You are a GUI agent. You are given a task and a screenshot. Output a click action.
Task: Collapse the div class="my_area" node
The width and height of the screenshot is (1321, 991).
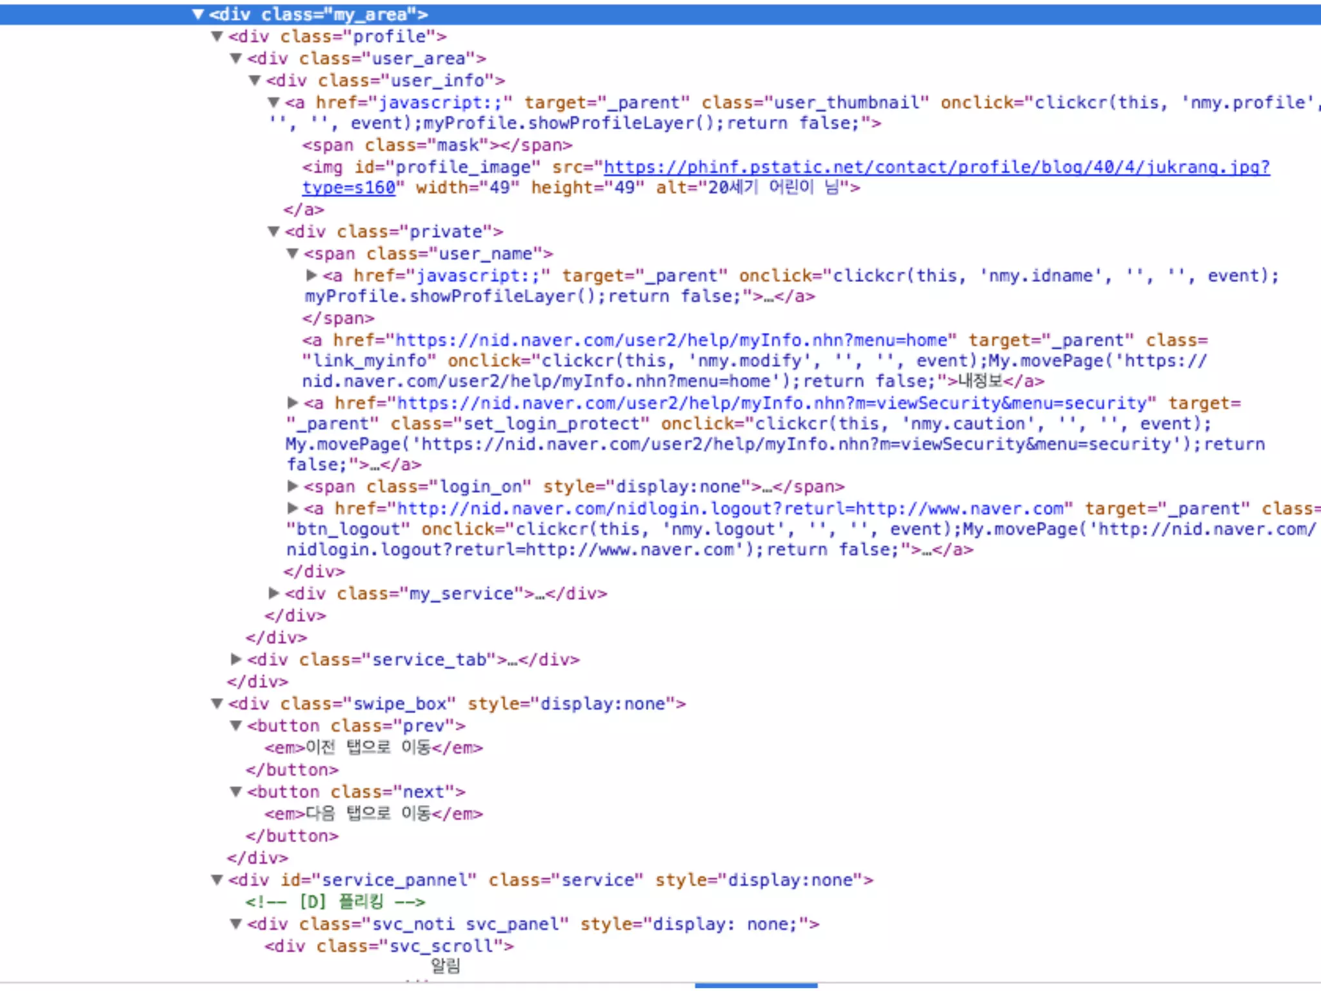tap(198, 14)
